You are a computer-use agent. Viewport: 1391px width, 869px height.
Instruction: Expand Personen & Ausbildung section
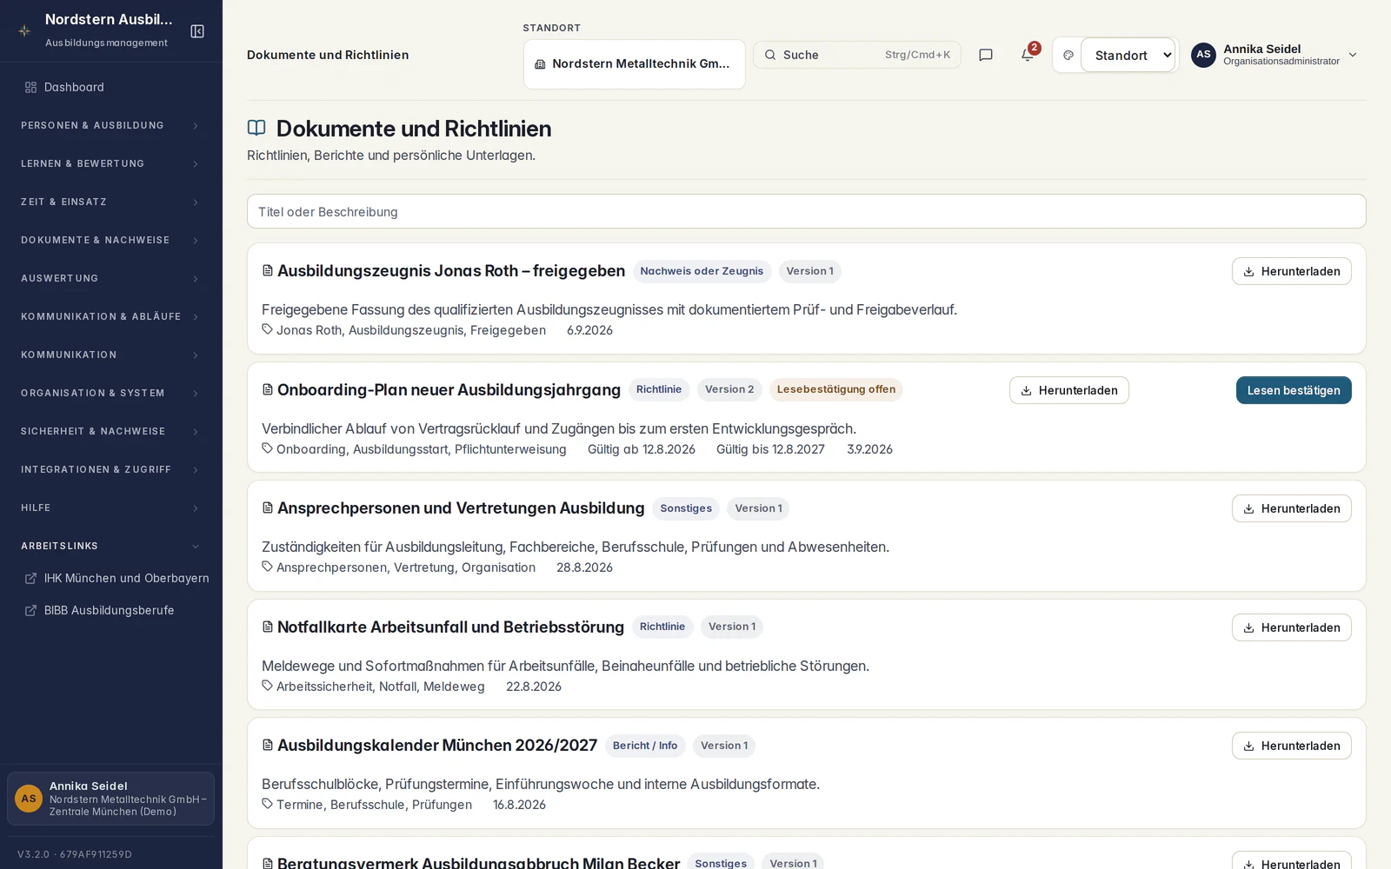tap(111, 126)
